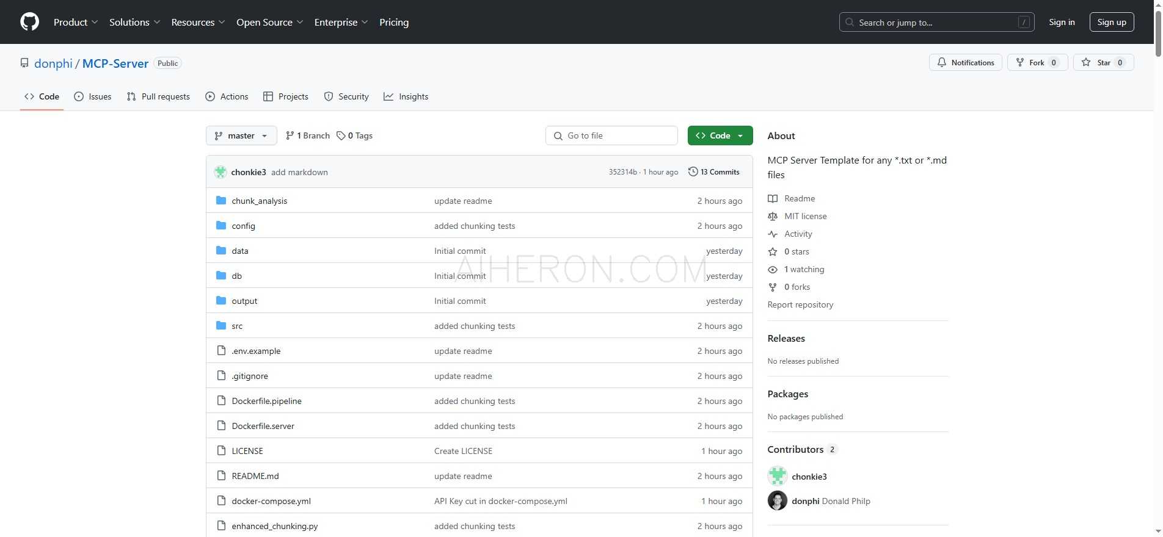This screenshot has width=1163, height=537.
Task: Open the add markdown commit message
Action: pos(299,172)
